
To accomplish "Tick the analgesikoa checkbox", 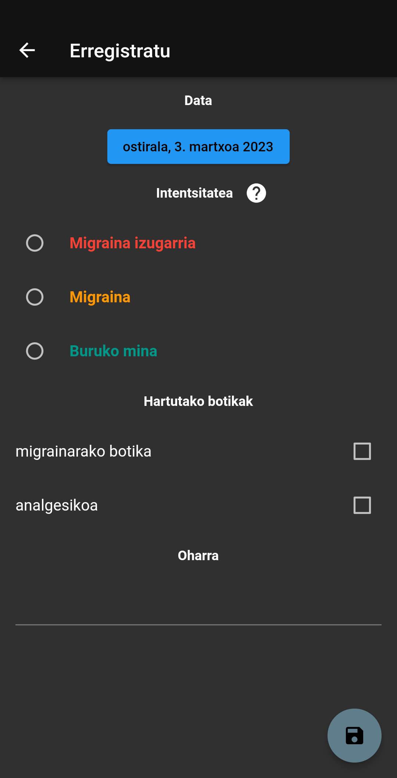I will pyautogui.click(x=362, y=505).
